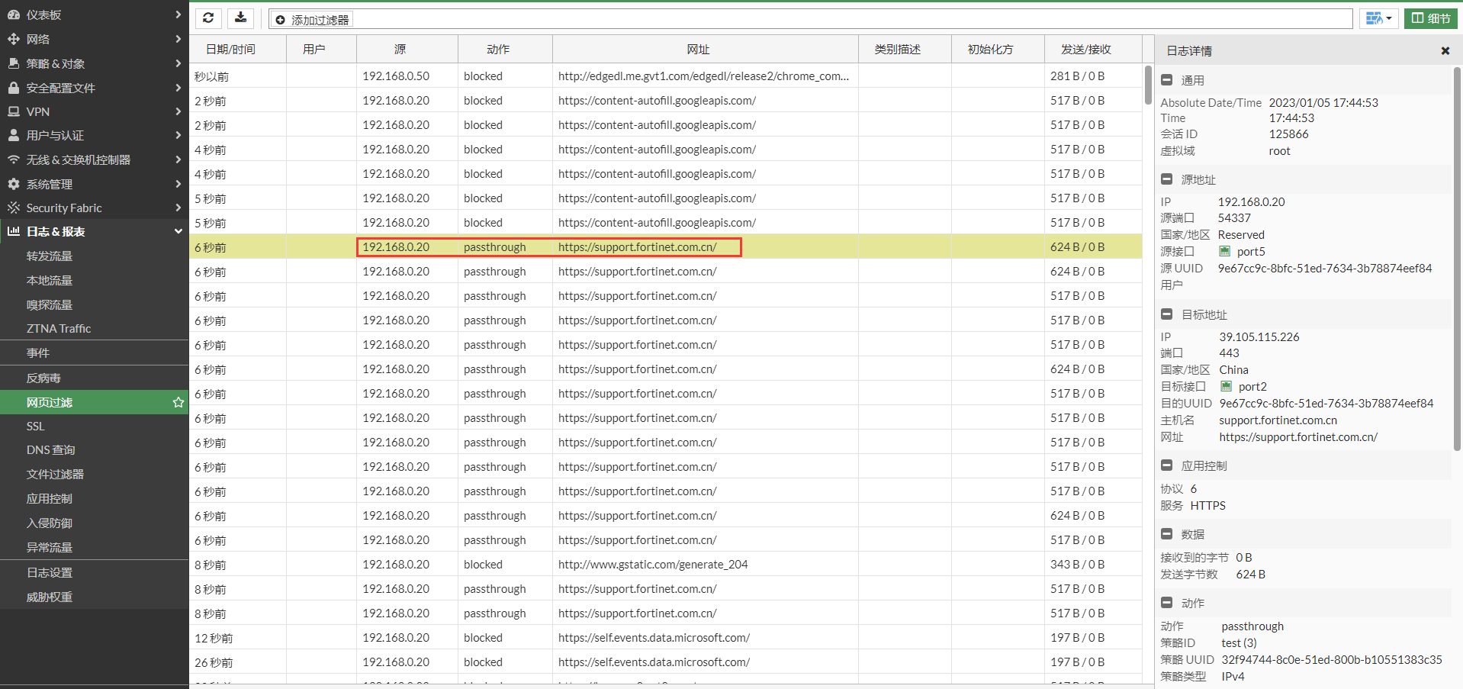Click the favorite star beside 网页过滤
The width and height of the screenshot is (1463, 689).
[x=178, y=402]
